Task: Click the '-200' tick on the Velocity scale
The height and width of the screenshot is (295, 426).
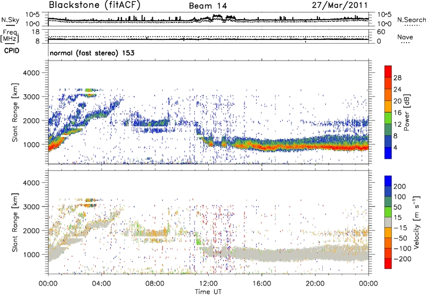Action: [402, 259]
